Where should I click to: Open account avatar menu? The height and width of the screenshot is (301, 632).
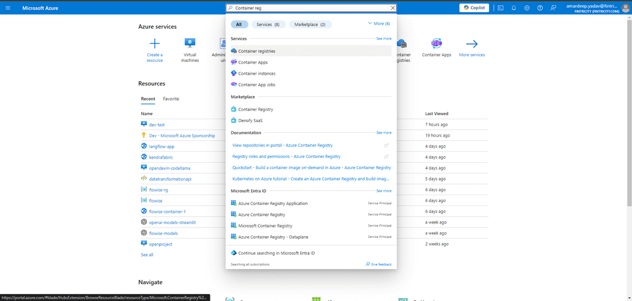click(626, 8)
